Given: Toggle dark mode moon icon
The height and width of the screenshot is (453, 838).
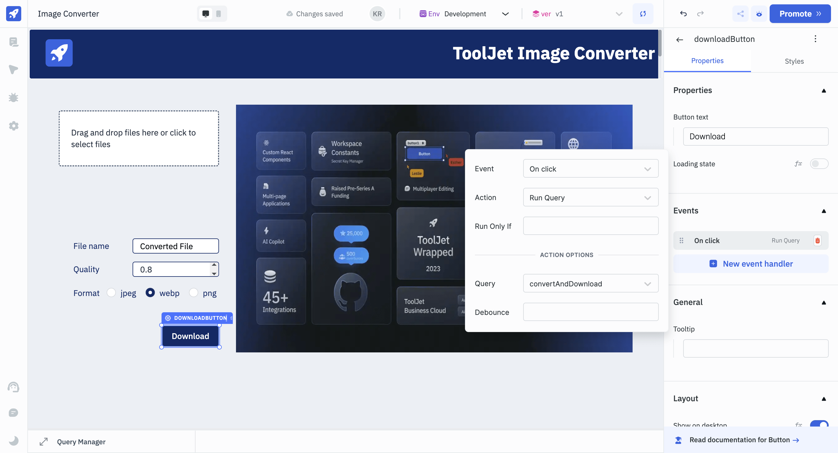Looking at the screenshot, I should point(13,441).
